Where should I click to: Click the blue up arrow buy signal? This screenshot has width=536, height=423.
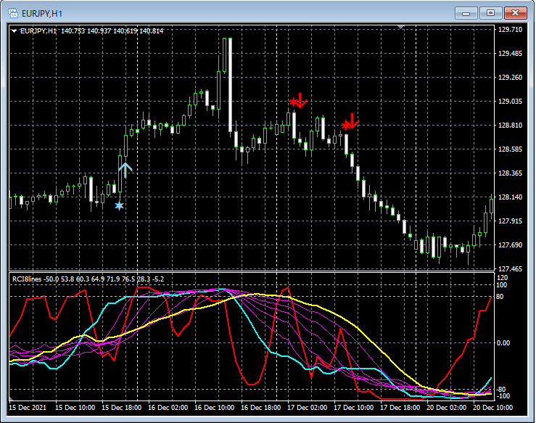(x=125, y=171)
